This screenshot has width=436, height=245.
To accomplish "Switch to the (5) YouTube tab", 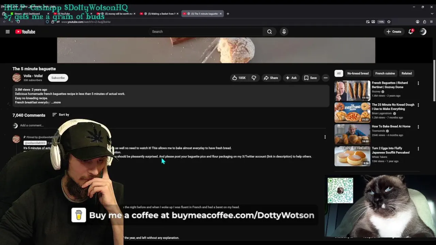I will coord(72,14).
